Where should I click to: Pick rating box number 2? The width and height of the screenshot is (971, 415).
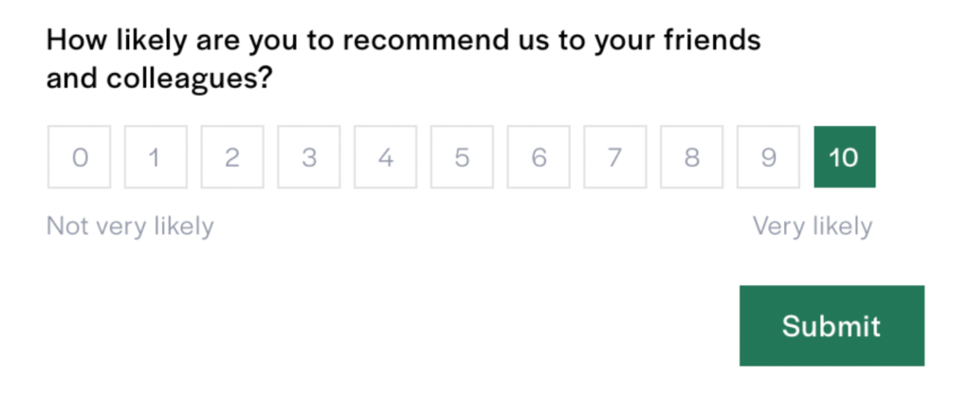[232, 157]
